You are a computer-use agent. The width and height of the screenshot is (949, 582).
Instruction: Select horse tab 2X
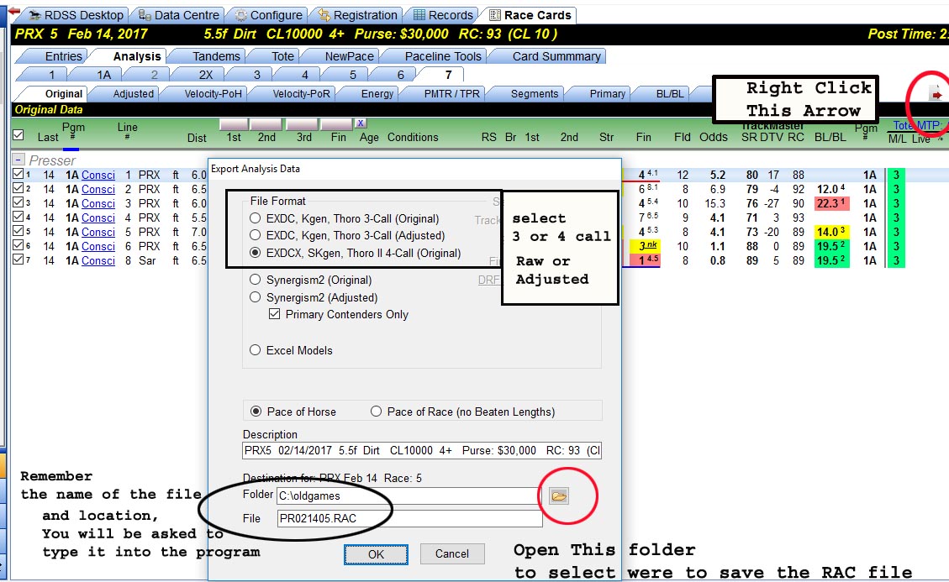[x=206, y=75]
